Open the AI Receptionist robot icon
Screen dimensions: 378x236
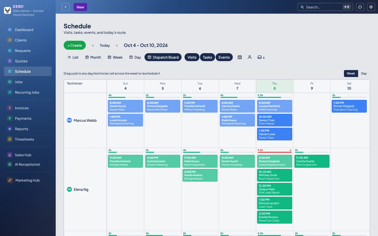10,164
